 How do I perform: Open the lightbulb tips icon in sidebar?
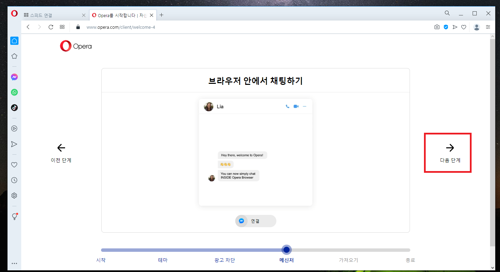(14, 217)
